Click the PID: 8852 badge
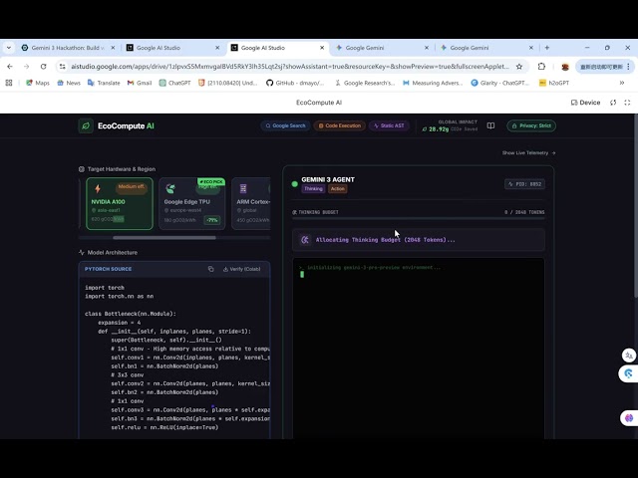Screen dimensions: 638x478 pyautogui.click(x=524, y=184)
